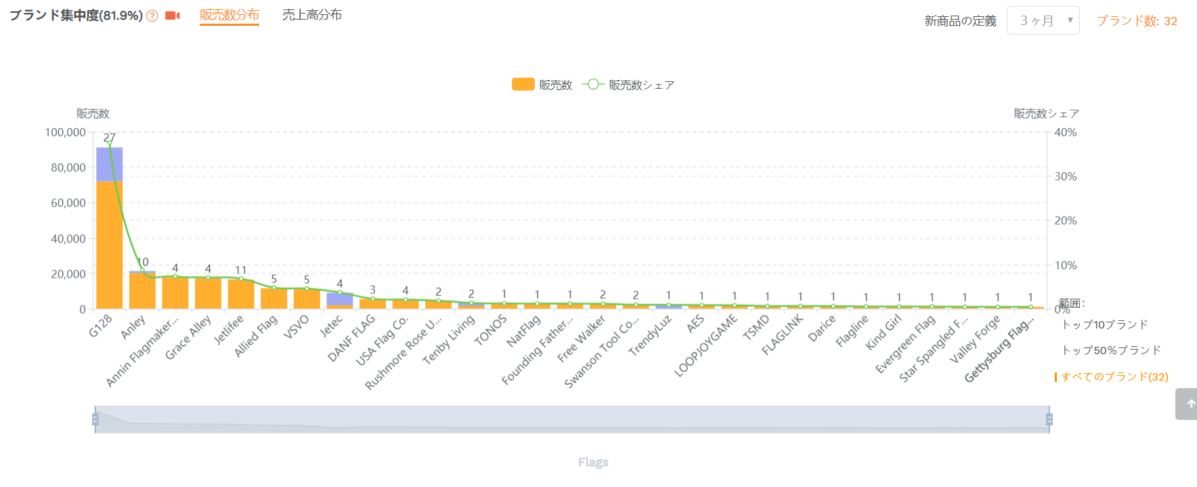Click the right handle of range slider
The height and width of the screenshot is (487, 1197).
1049,419
